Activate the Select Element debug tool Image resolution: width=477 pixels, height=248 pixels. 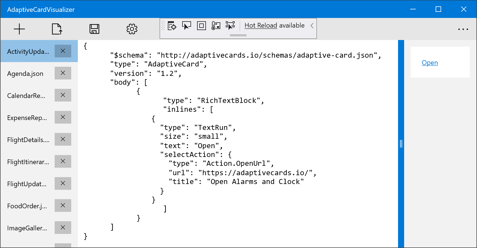tap(187, 26)
